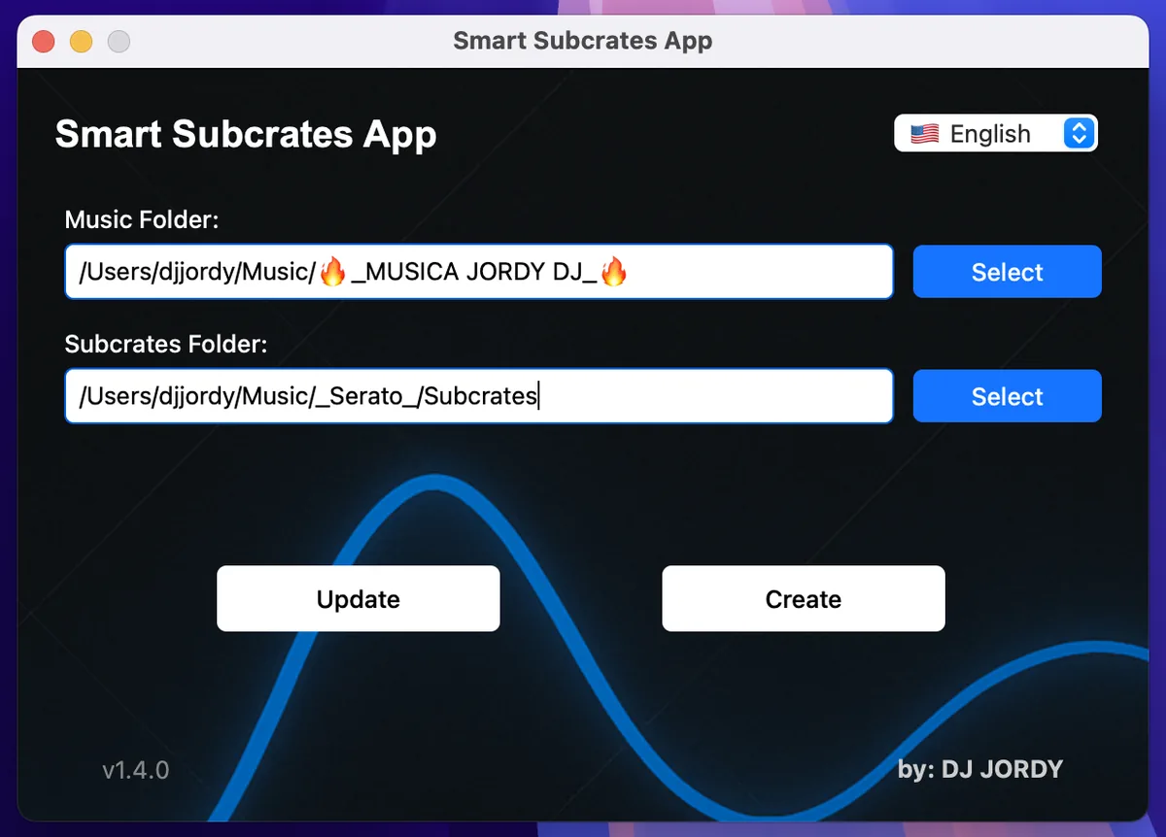Select a folder for Music Folder

click(x=1007, y=272)
